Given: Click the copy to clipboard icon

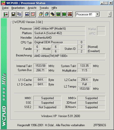Looking at the screenshot, I should point(19,14).
